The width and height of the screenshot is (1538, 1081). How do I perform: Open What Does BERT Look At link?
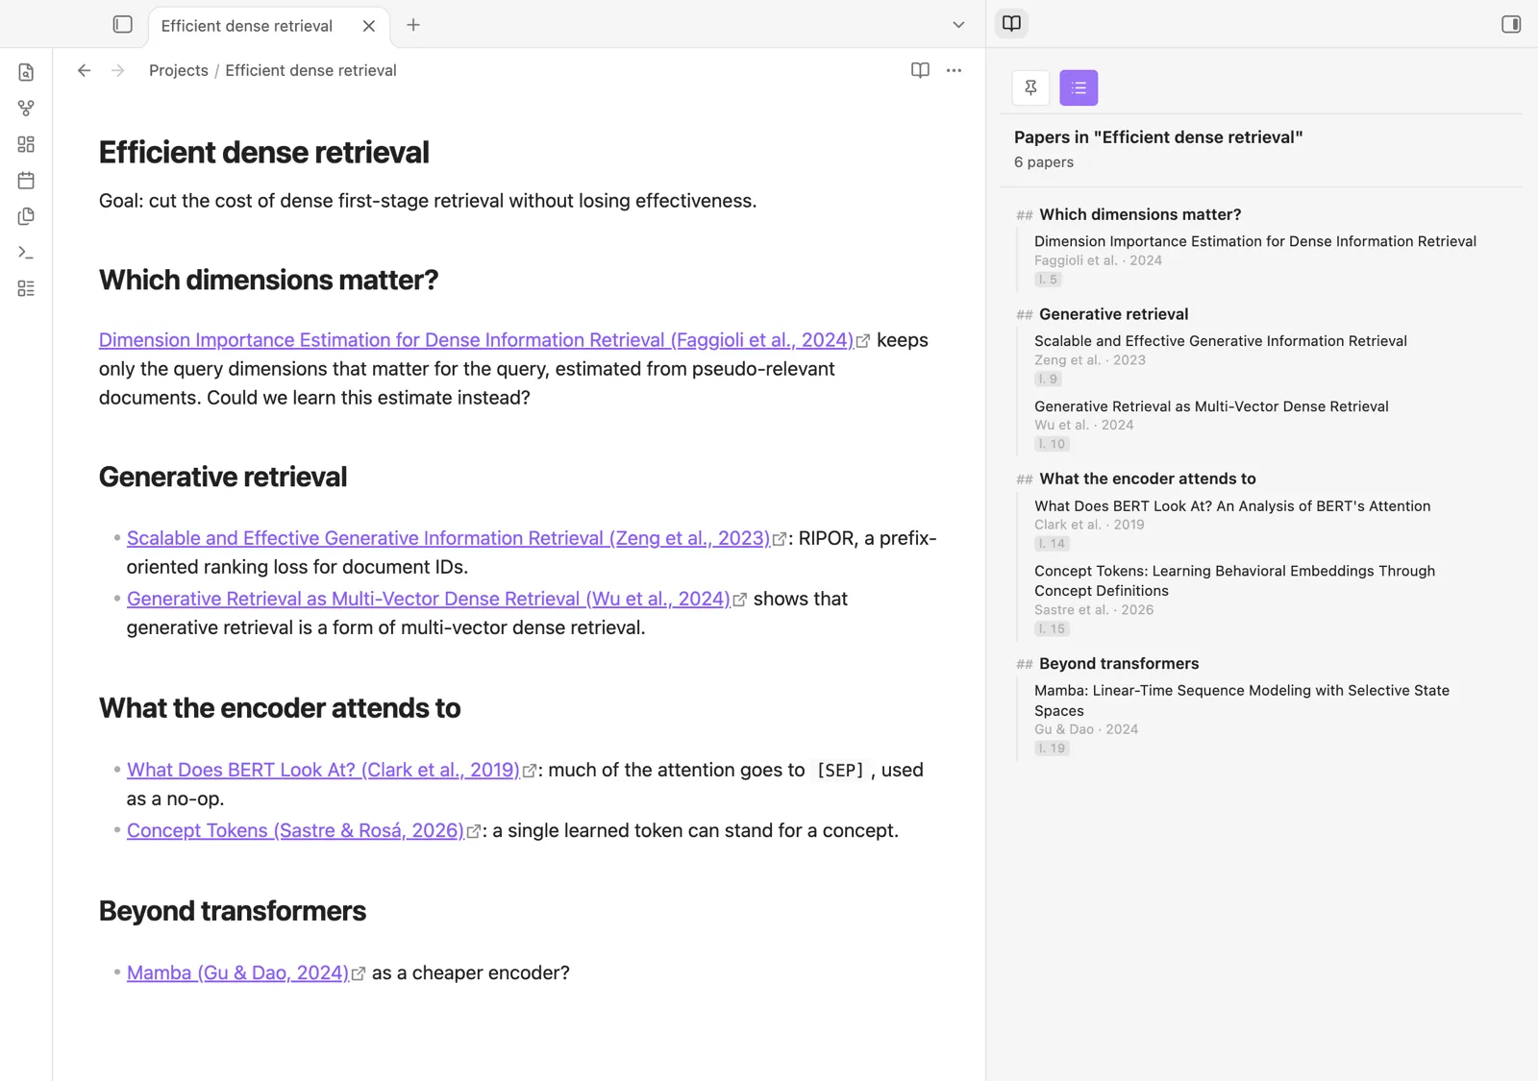click(323, 770)
